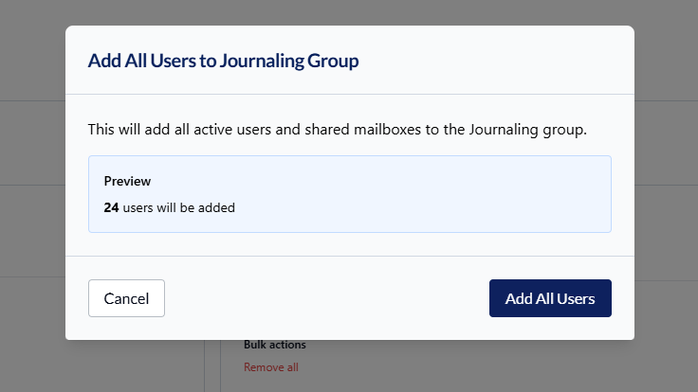The width and height of the screenshot is (698, 392).
Task: Click 'Journaling group' in the description text
Action: [x=527, y=129]
